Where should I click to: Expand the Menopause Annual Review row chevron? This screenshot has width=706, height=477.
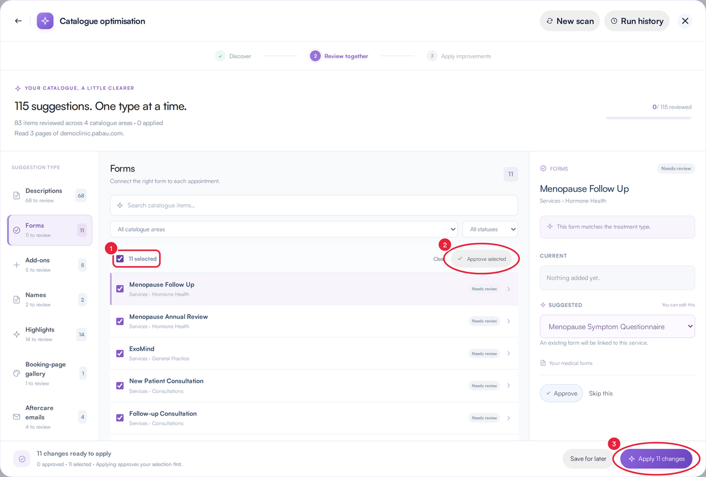point(508,321)
